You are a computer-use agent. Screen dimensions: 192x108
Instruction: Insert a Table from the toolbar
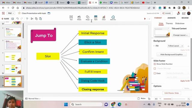point(96,18)
